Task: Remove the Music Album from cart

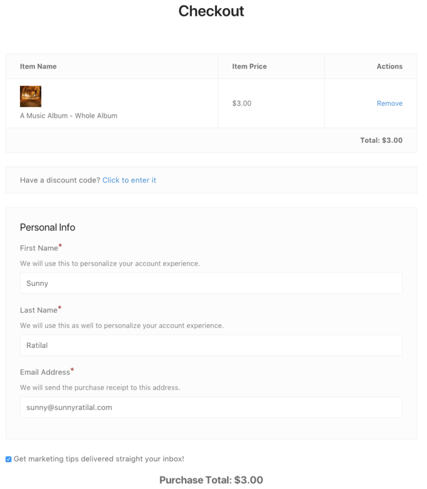Action: 389,103
